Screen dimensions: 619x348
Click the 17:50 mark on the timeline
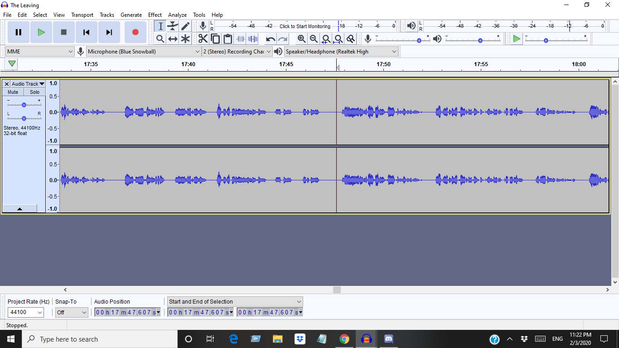point(383,64)
